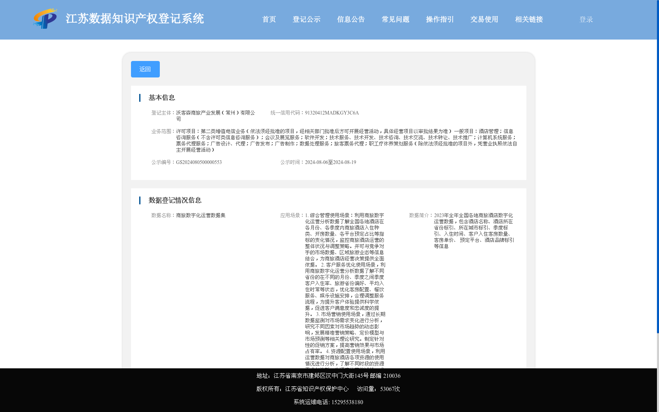Click the 公示编号 label
The height and width of the screenshot is (412, 659).
tap(164, 162)
